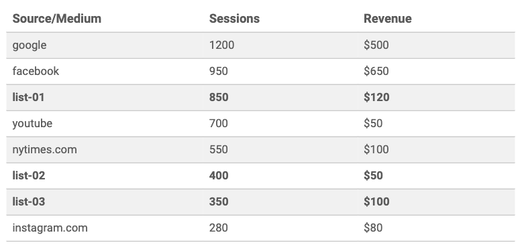This screenshot has height=249, width=520.
Task: Click the Revenue column header
Action: (x=387, y=19)
